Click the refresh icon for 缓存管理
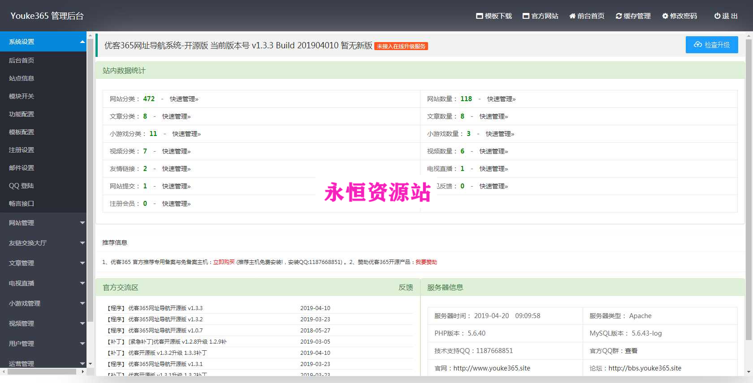 point(619,16)
